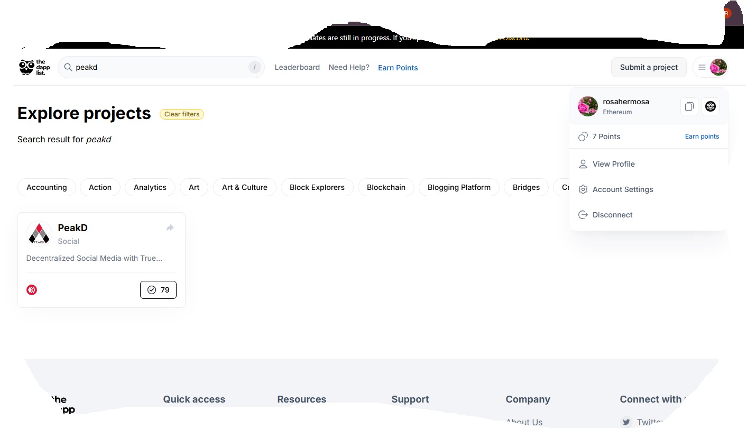747x429 pixels.
Task: Click the Twitter icon in footer
Action: click(x=626, y=422)
